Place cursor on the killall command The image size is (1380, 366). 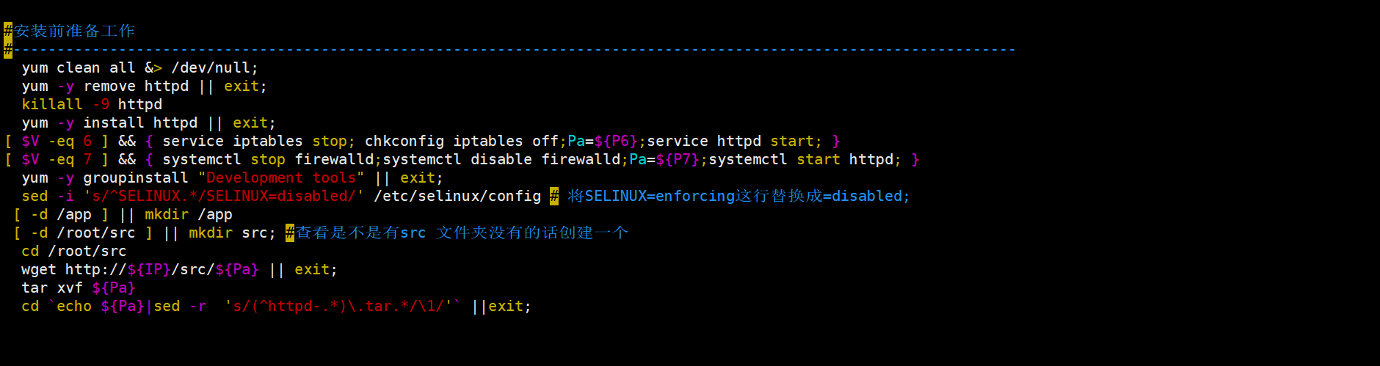(x=52, y=105)
